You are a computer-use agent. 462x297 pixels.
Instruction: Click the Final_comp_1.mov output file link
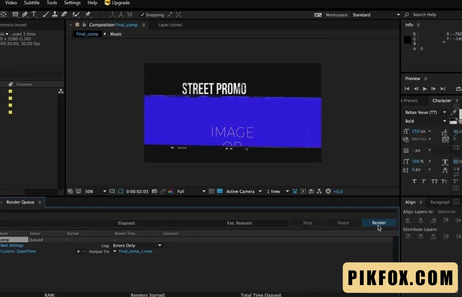136,251
